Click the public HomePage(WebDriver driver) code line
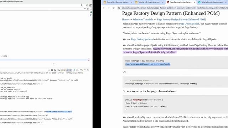The image size is (228, 128). (144, 100)
